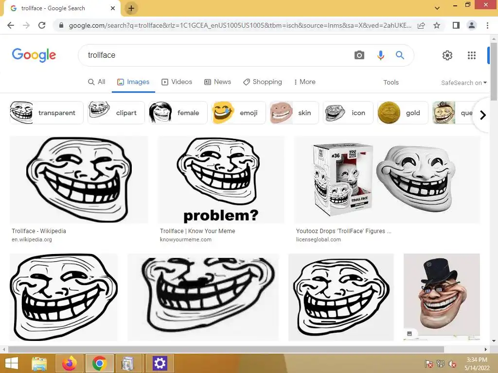Screen dimensions: 498x373
Task: Open the Windows Start button
Action: [x=12, y=363]
